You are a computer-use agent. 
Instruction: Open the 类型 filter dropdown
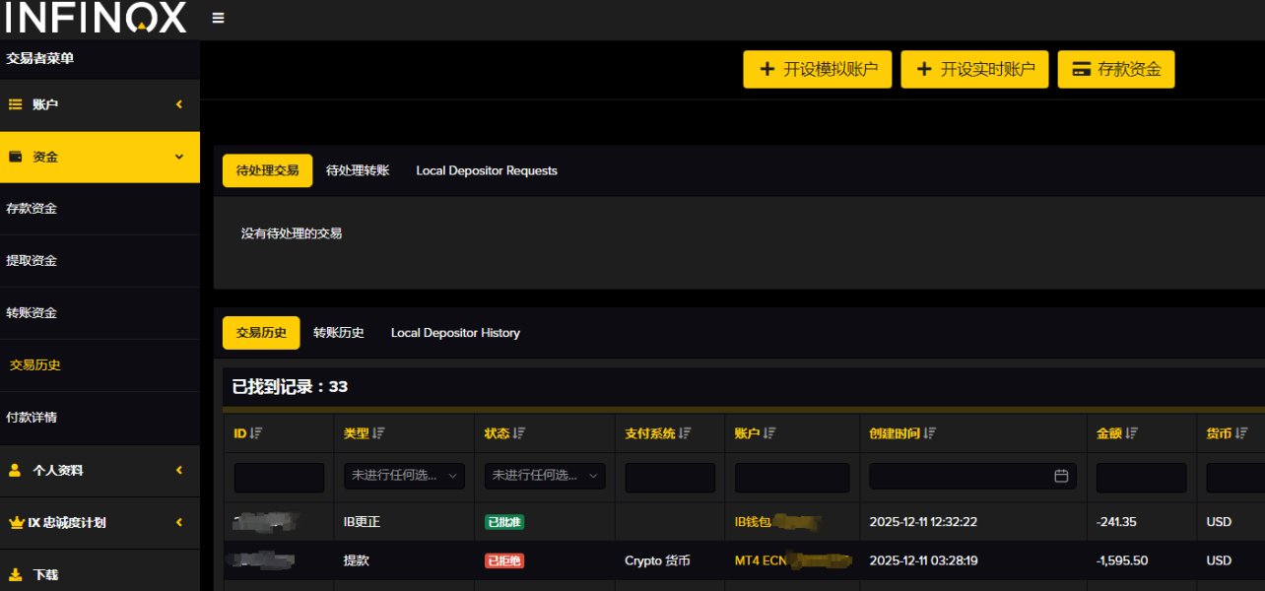(404, 476)
